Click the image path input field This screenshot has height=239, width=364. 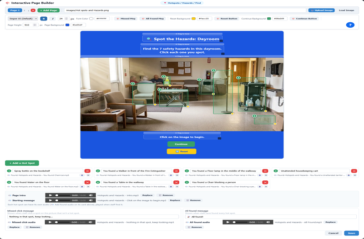185,10
